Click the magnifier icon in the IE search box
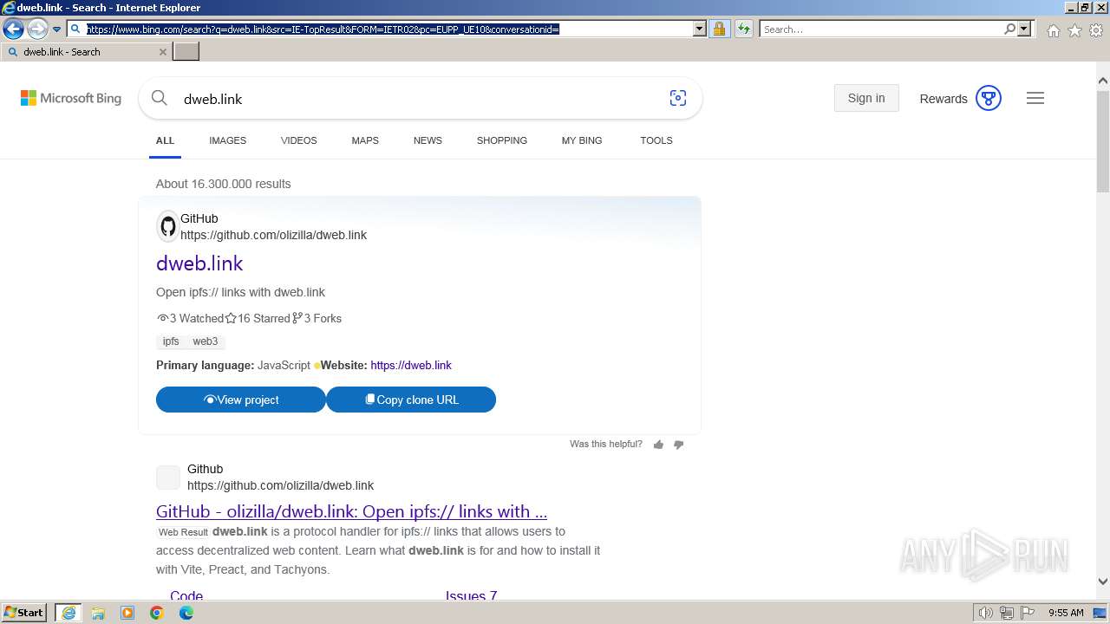This screenshot has width=1110, height=624. point(1009,29)
